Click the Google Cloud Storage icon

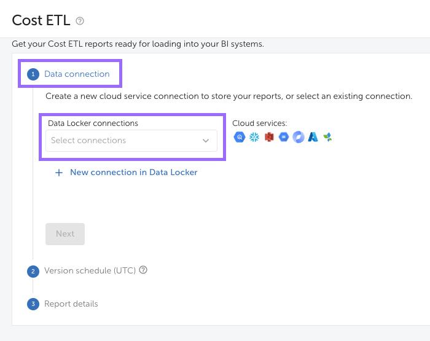click(284, 137)
